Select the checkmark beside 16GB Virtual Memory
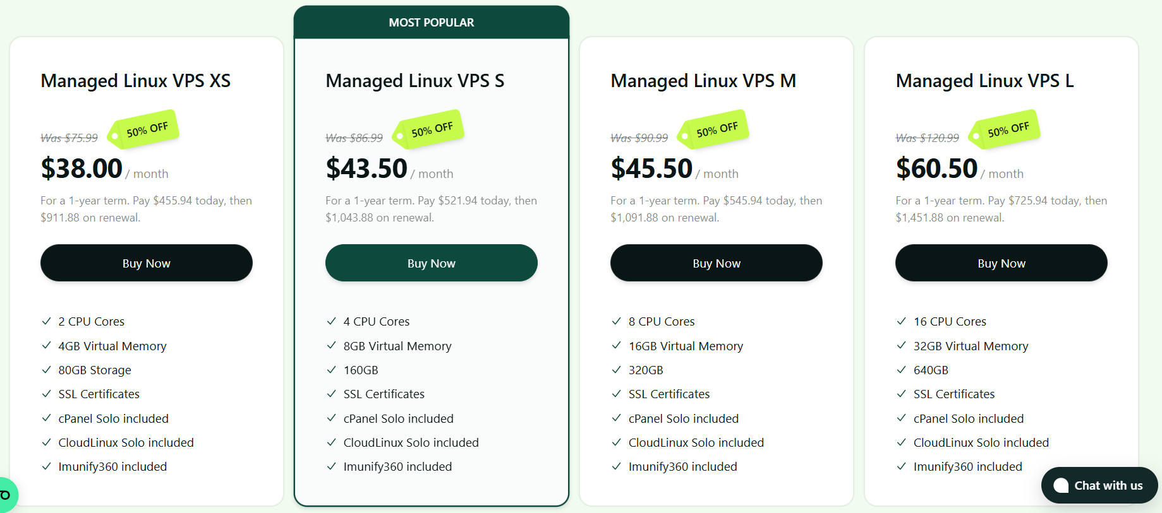This screenshot has height=513, width=1162. point(616,346)
